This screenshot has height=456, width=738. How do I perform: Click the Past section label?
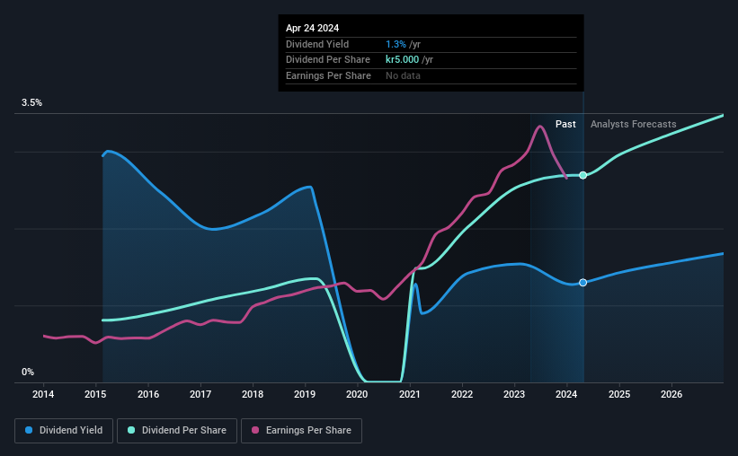(x=565, y=124)
